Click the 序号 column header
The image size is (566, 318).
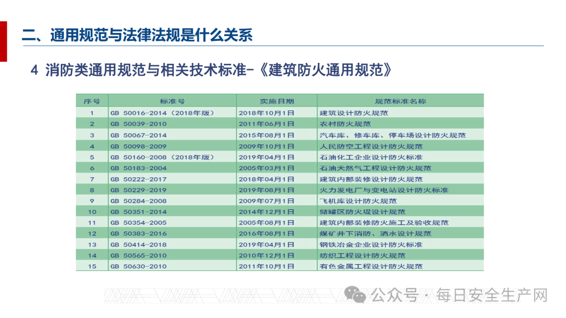pos(92,101)
